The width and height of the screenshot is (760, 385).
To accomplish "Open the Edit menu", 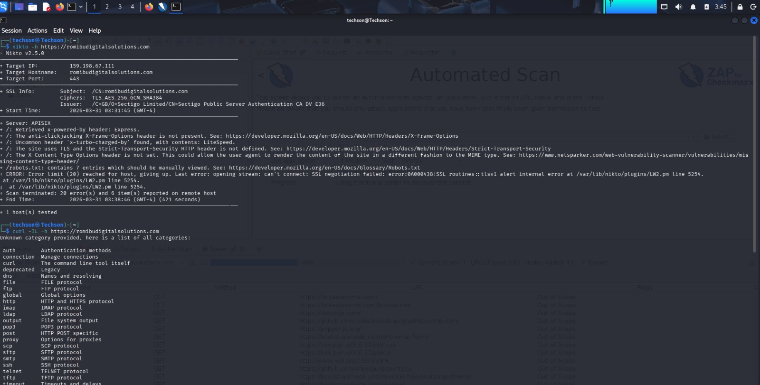I will click(x=58, y=30).
